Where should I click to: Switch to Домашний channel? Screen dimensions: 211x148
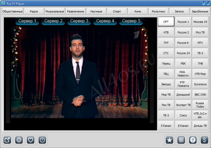(183, 95)
